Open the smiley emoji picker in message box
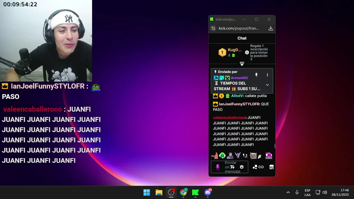This screenshot has height=199, width=354. [x=242, y=167]
